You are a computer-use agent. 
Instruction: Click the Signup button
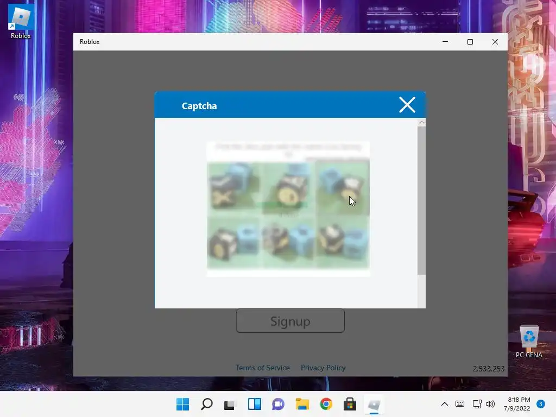(x=290, y=321)
